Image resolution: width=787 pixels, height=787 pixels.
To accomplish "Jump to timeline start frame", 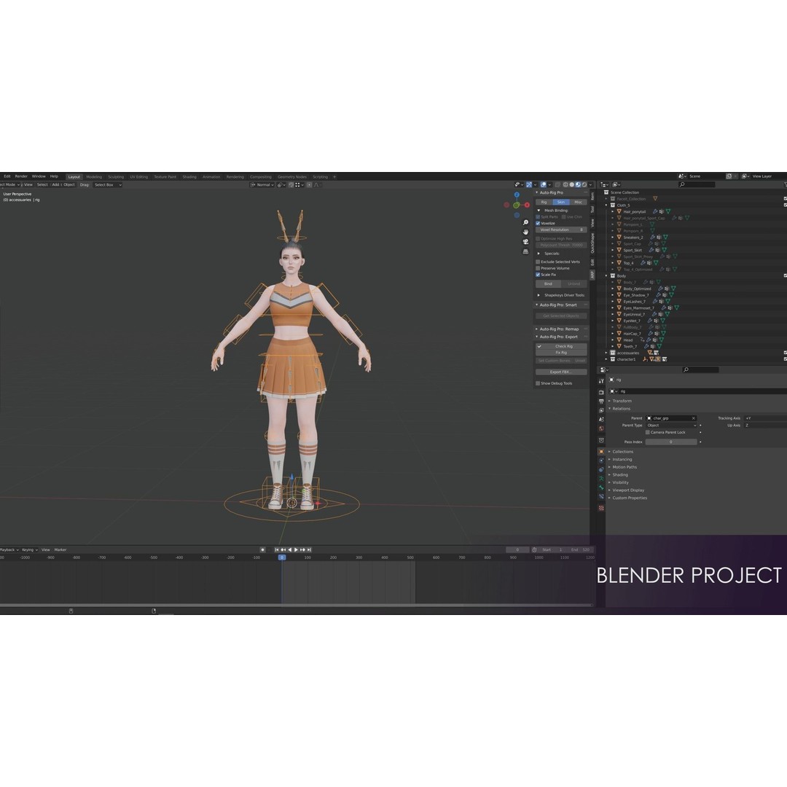I will click(277, 549).
